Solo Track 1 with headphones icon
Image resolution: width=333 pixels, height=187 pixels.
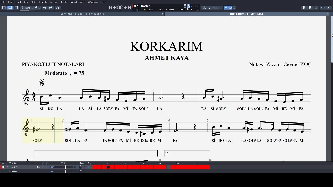click(x=47, y=167)
